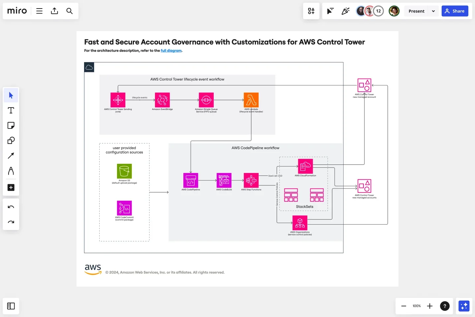This screenshot has width=475, height=317.
Task: Open the current user avatar
Action: point(394,11)
